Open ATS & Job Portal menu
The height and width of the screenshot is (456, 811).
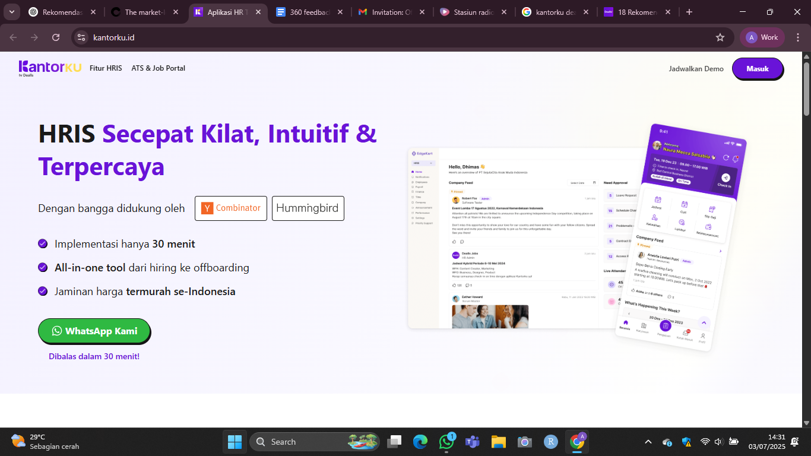[x=159, y=68]
